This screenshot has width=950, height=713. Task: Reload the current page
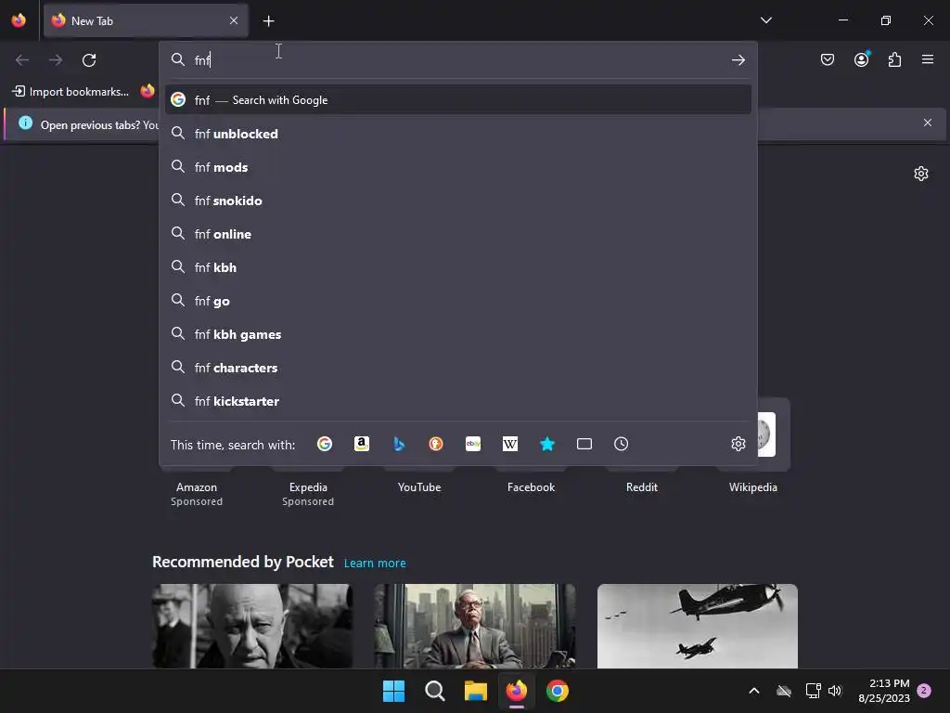point(89,60)
